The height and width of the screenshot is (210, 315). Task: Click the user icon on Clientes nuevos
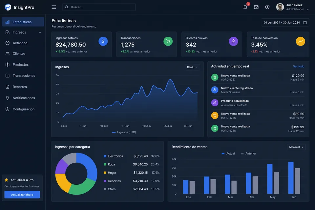pos(233,41)
